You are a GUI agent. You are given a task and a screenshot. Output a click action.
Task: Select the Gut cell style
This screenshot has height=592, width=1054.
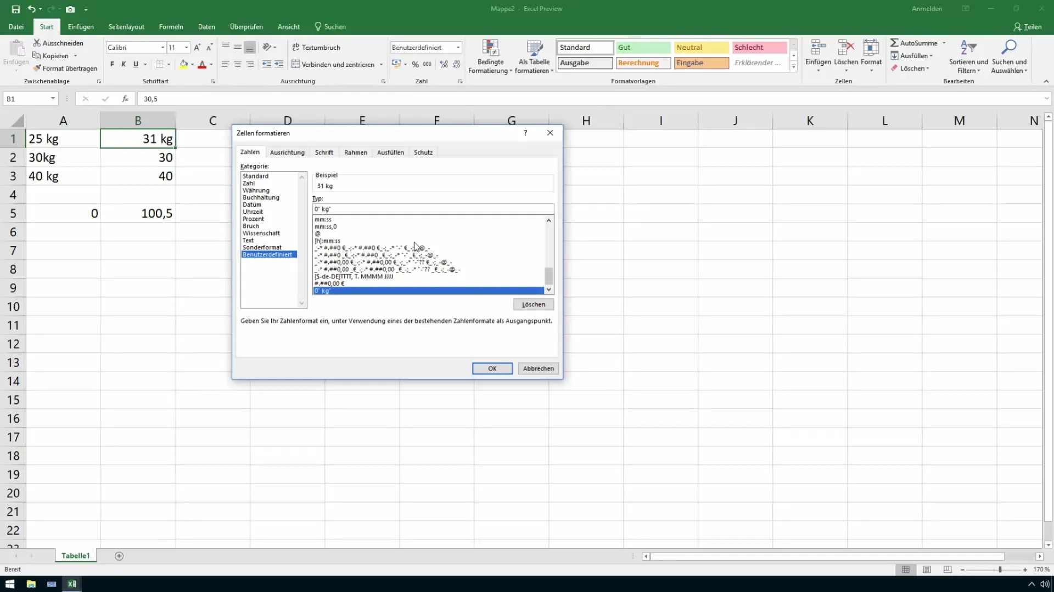[643, 48]
